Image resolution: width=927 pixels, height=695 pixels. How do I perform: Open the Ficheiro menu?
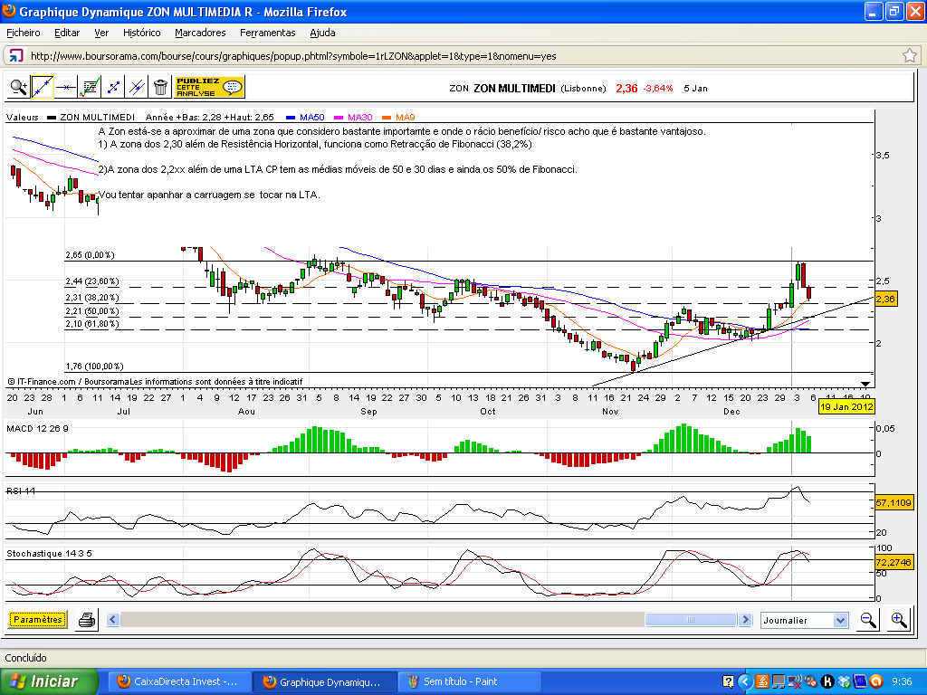point(24,33)
